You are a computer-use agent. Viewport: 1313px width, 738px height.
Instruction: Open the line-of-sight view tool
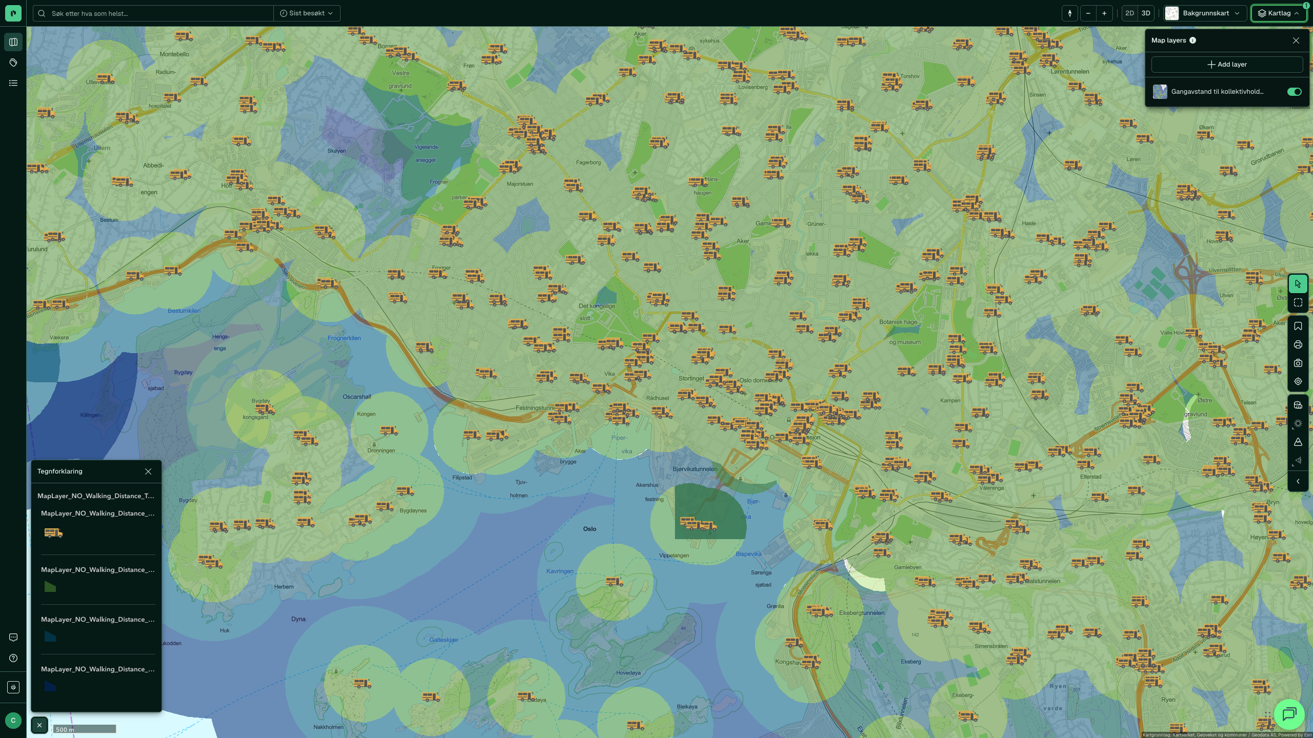point(1298,461)
